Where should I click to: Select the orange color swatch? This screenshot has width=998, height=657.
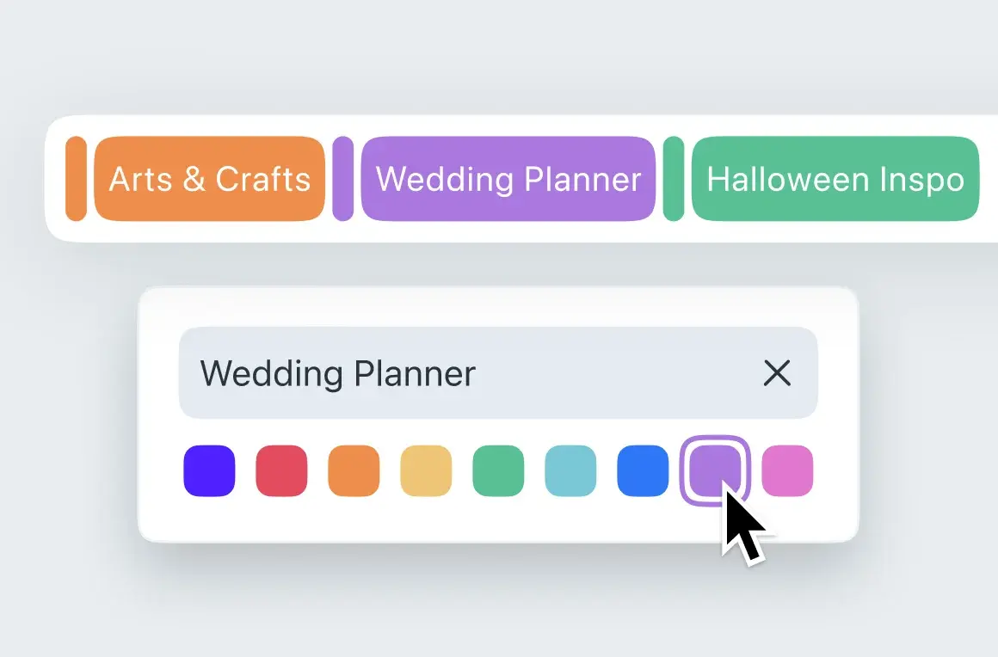click(x=354, y=470)
